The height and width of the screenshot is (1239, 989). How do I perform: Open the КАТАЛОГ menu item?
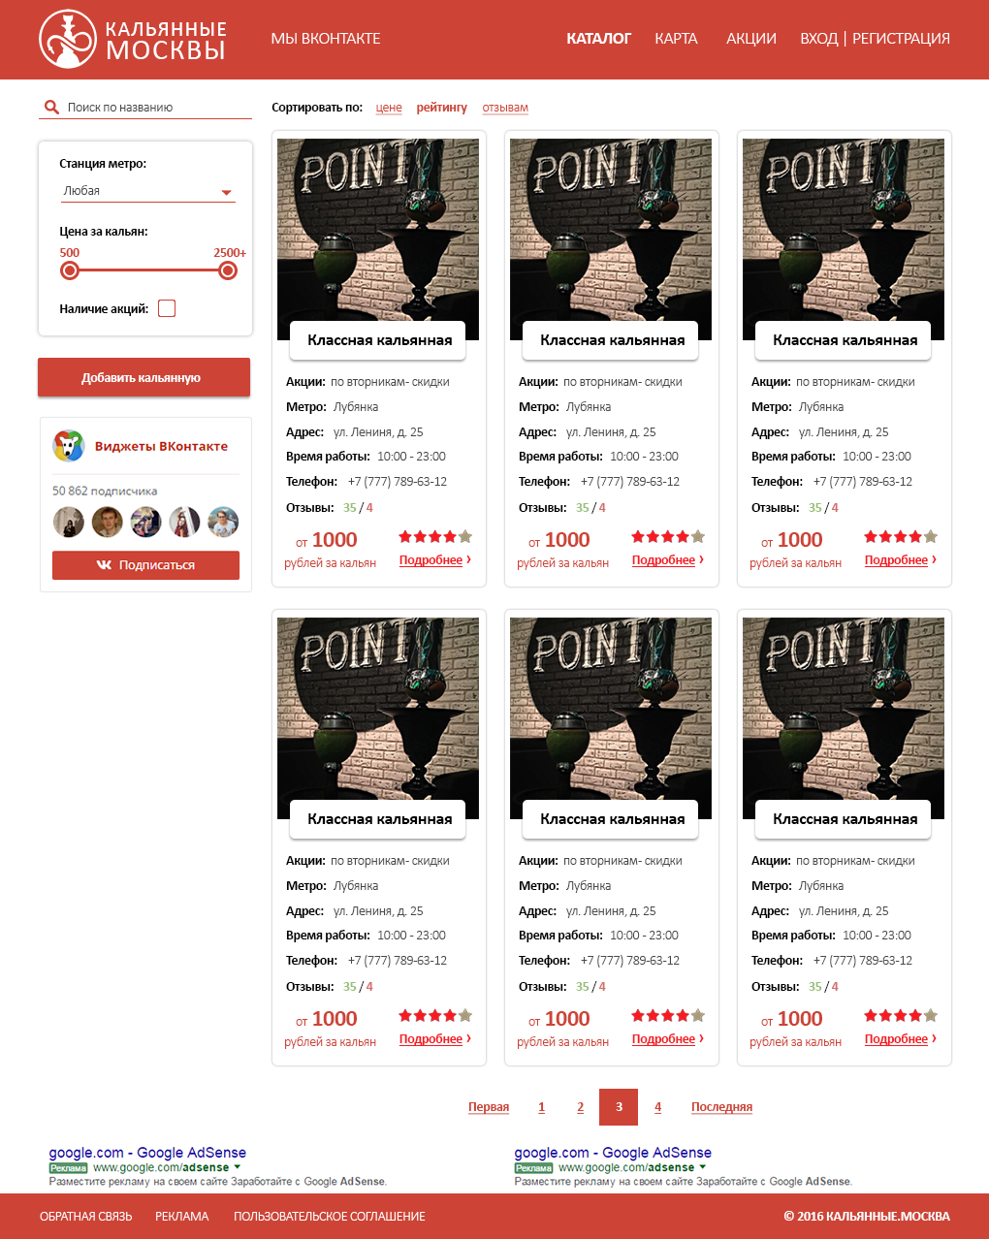click(x=598, y=39)
